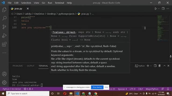Open Windows Action Center notifications
The width and height of the screenshot is (172, 96).
pos(168,94)
